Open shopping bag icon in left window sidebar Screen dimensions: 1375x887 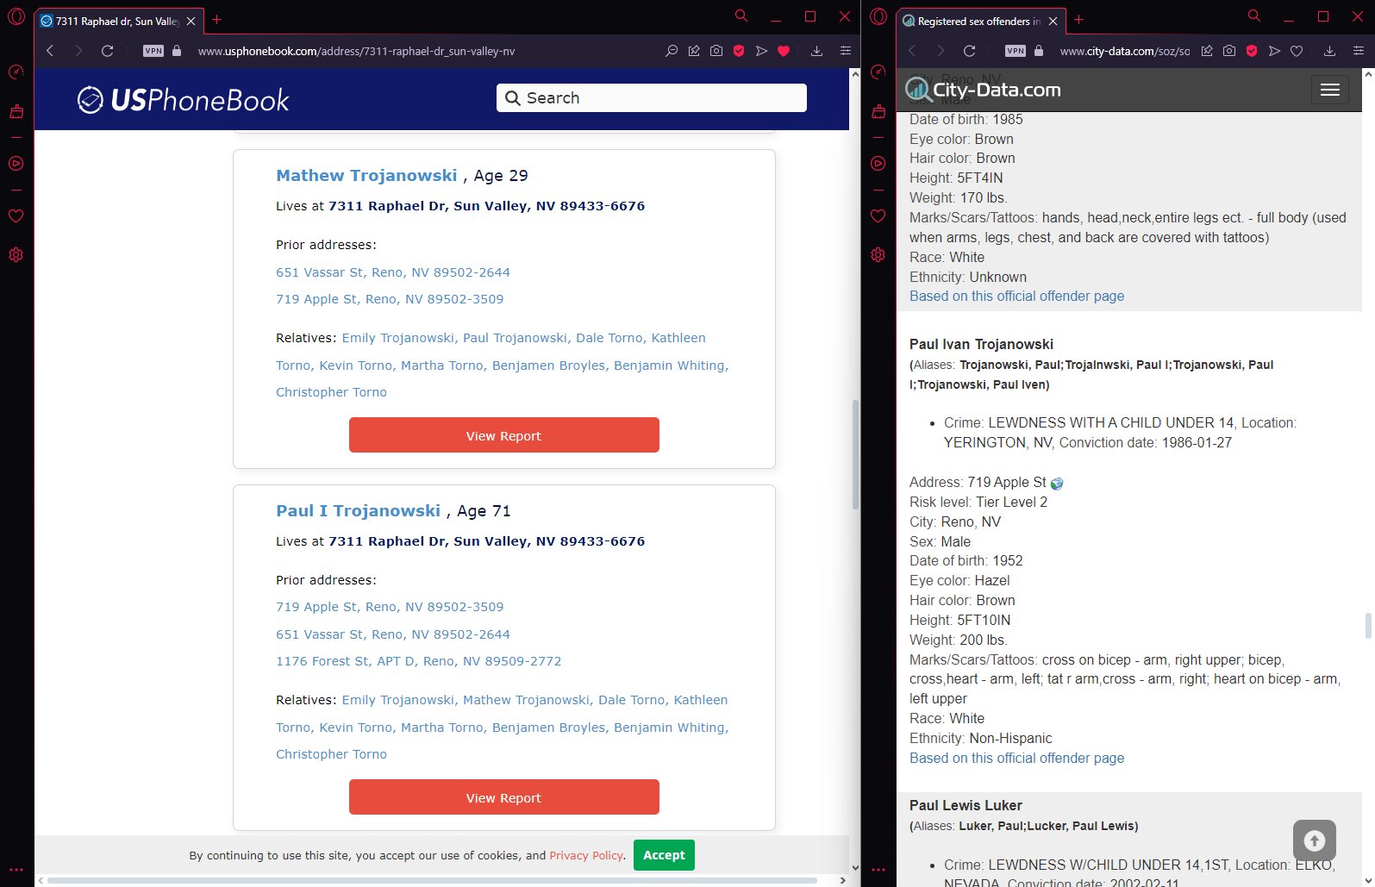pyautogui.click(x=16, y=111)
